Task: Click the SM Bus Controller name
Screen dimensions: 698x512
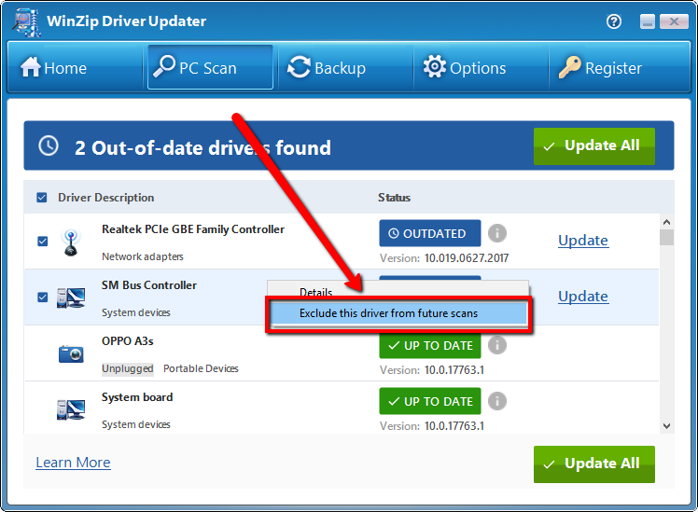Action: tap(149, 285)
